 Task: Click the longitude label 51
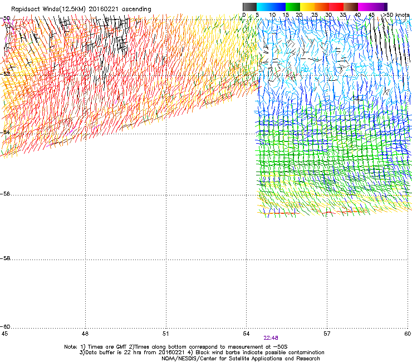(x=165, y=334)
